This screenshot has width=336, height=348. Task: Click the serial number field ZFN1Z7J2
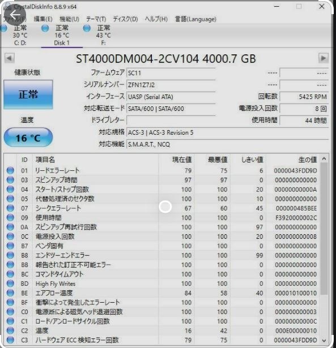pyautogui.click(x=171, y=85)
